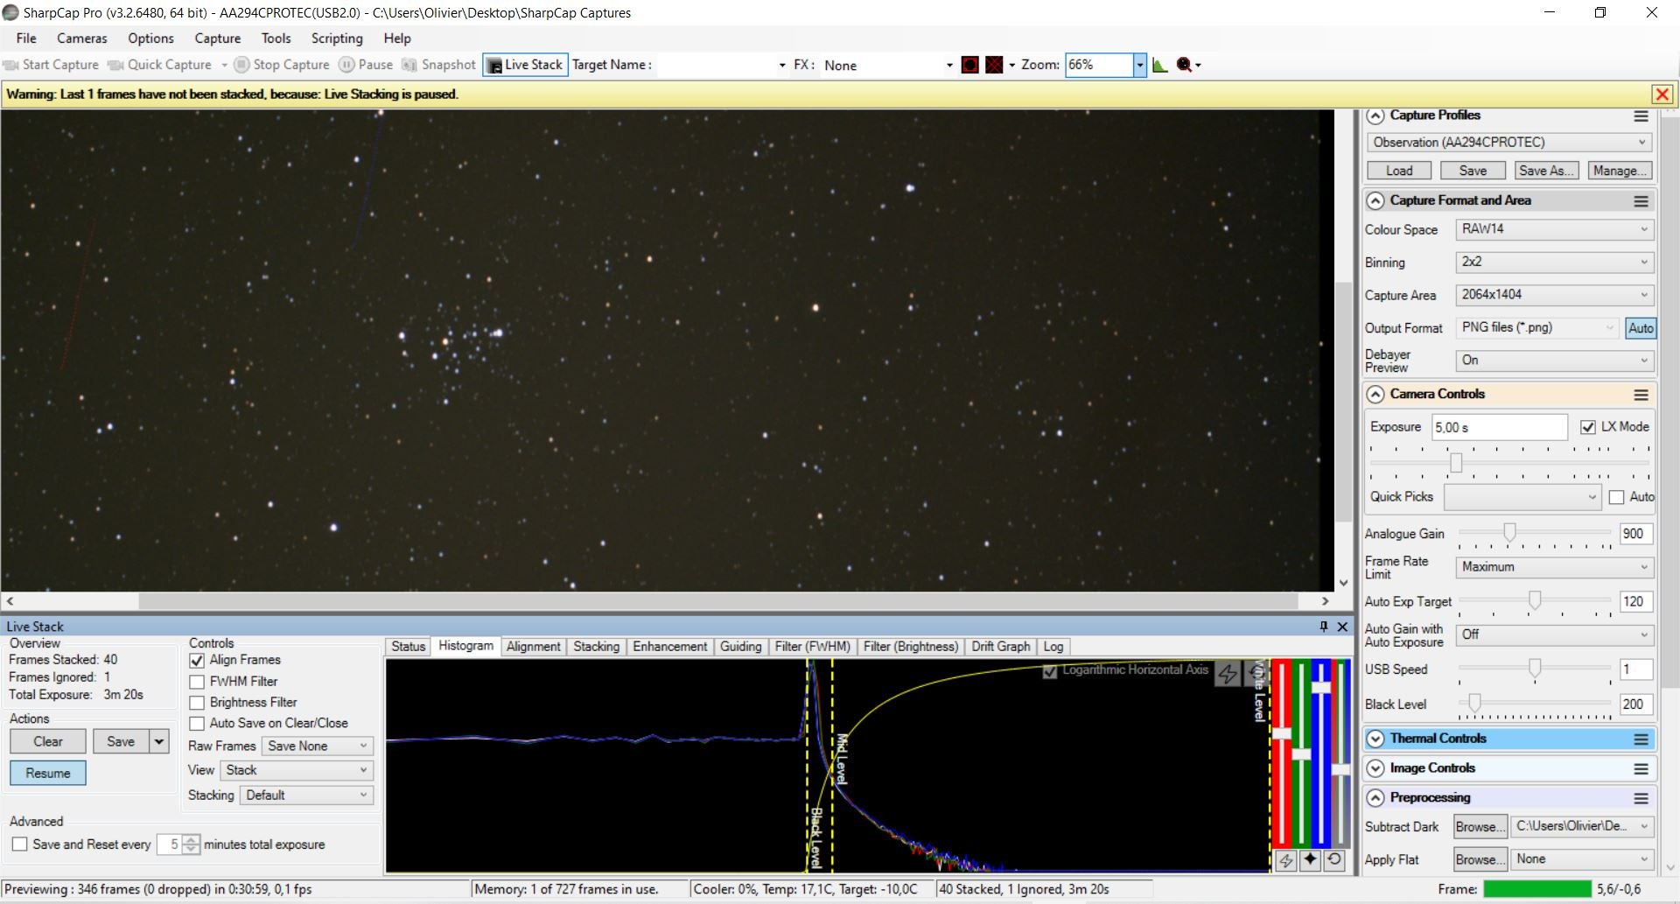Open Capture Profiles hamburger menu

pyautogui.click(x=1641, y=116)
